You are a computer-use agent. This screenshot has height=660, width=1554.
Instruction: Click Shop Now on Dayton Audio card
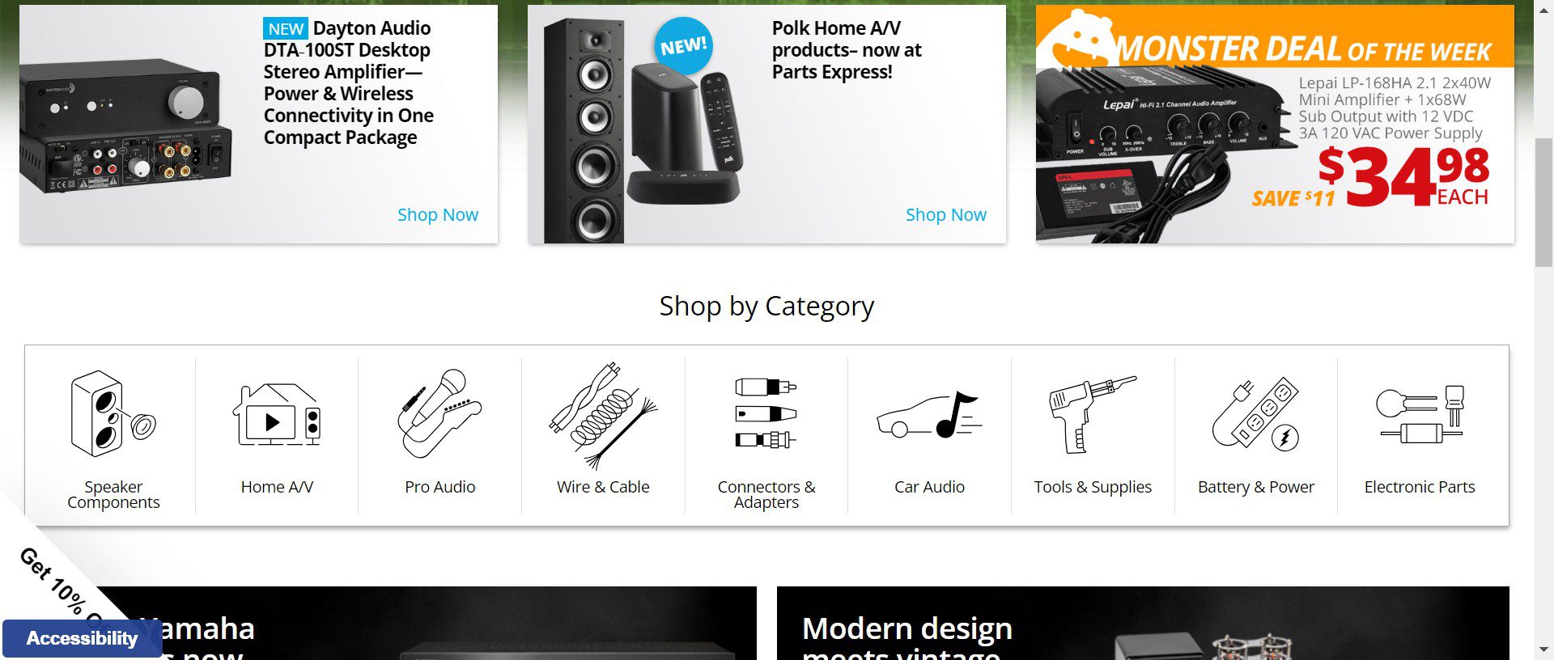437,214
